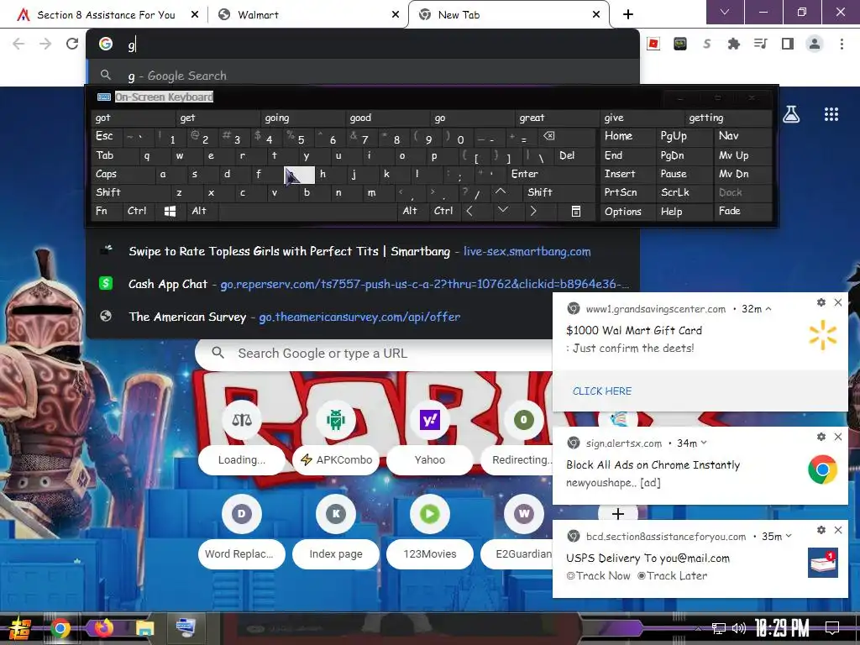Click the right arrow key on keyboard
Screen dimensions: 860x645
(x=533, y=211)
